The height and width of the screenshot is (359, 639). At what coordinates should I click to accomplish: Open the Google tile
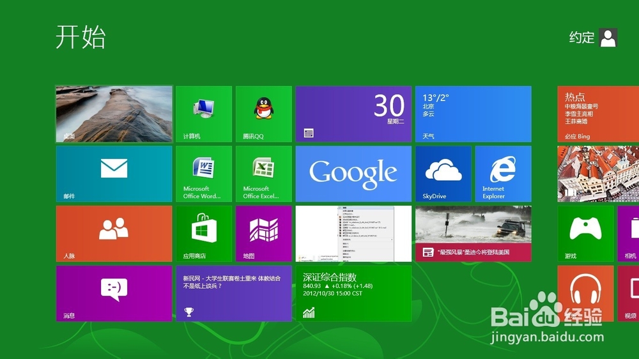tap(353, 174)
